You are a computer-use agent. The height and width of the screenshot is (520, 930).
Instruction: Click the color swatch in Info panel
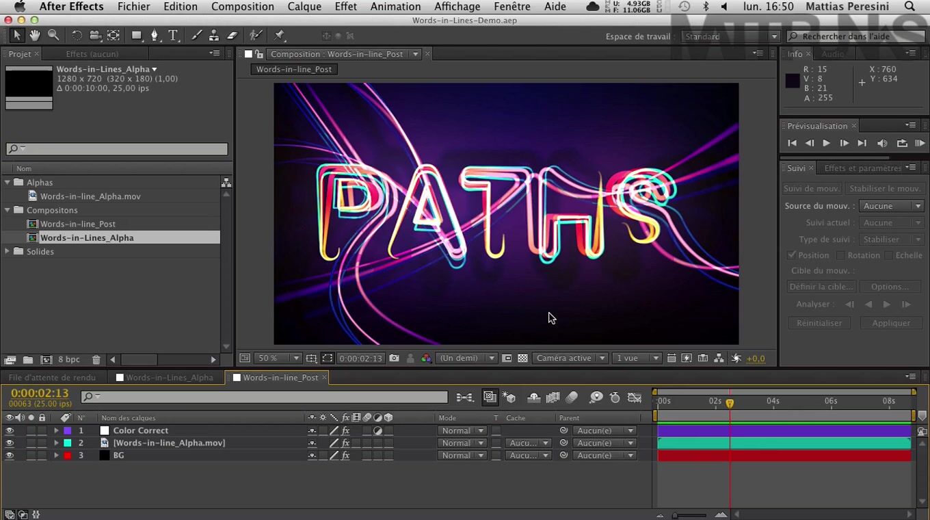[793, 81]
